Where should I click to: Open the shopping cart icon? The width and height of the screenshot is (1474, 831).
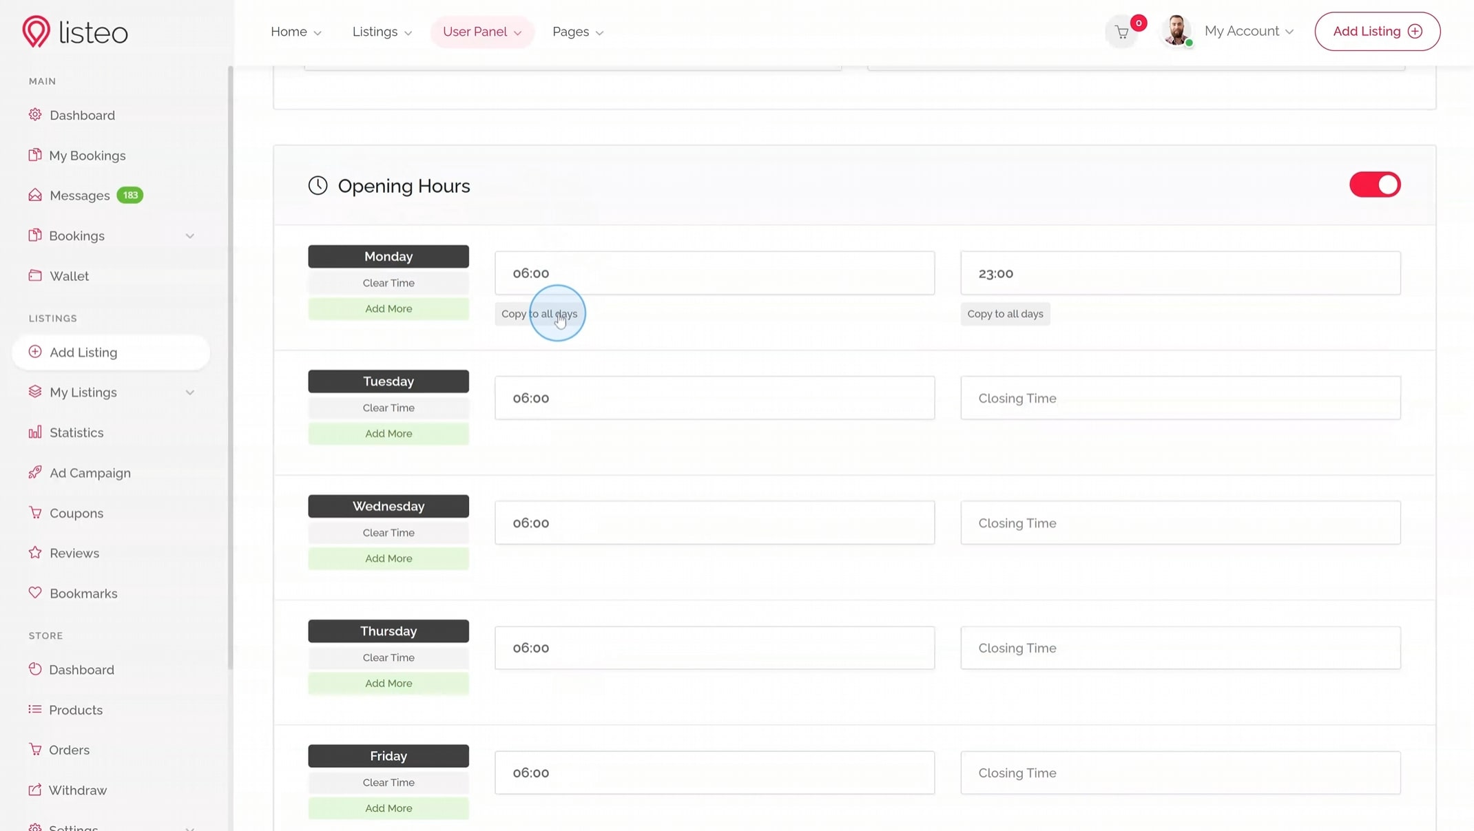pyautogui.click(x=1122, y=32)
